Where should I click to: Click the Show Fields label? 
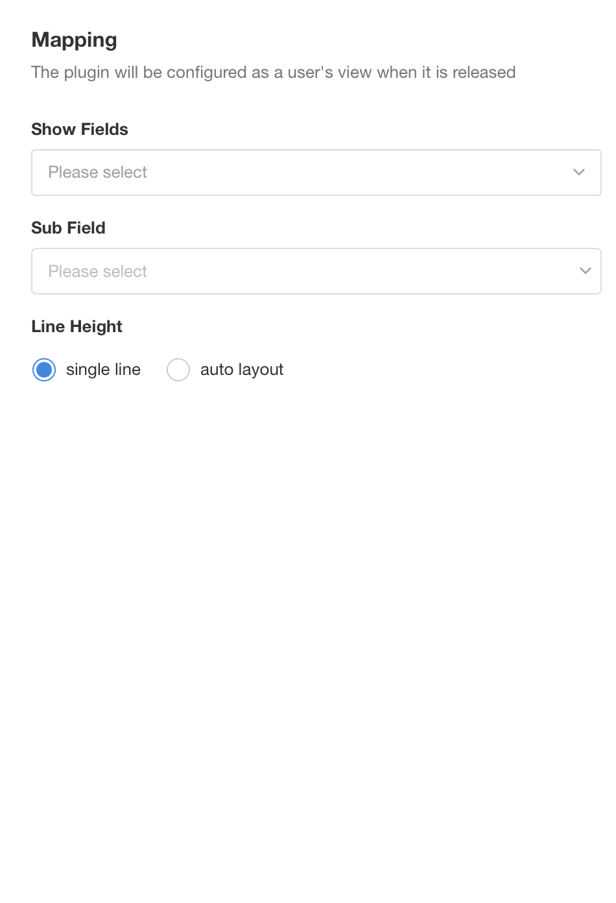pyautogui.click(x=80, y=129)
